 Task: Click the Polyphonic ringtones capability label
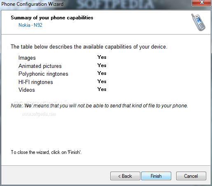43,74
